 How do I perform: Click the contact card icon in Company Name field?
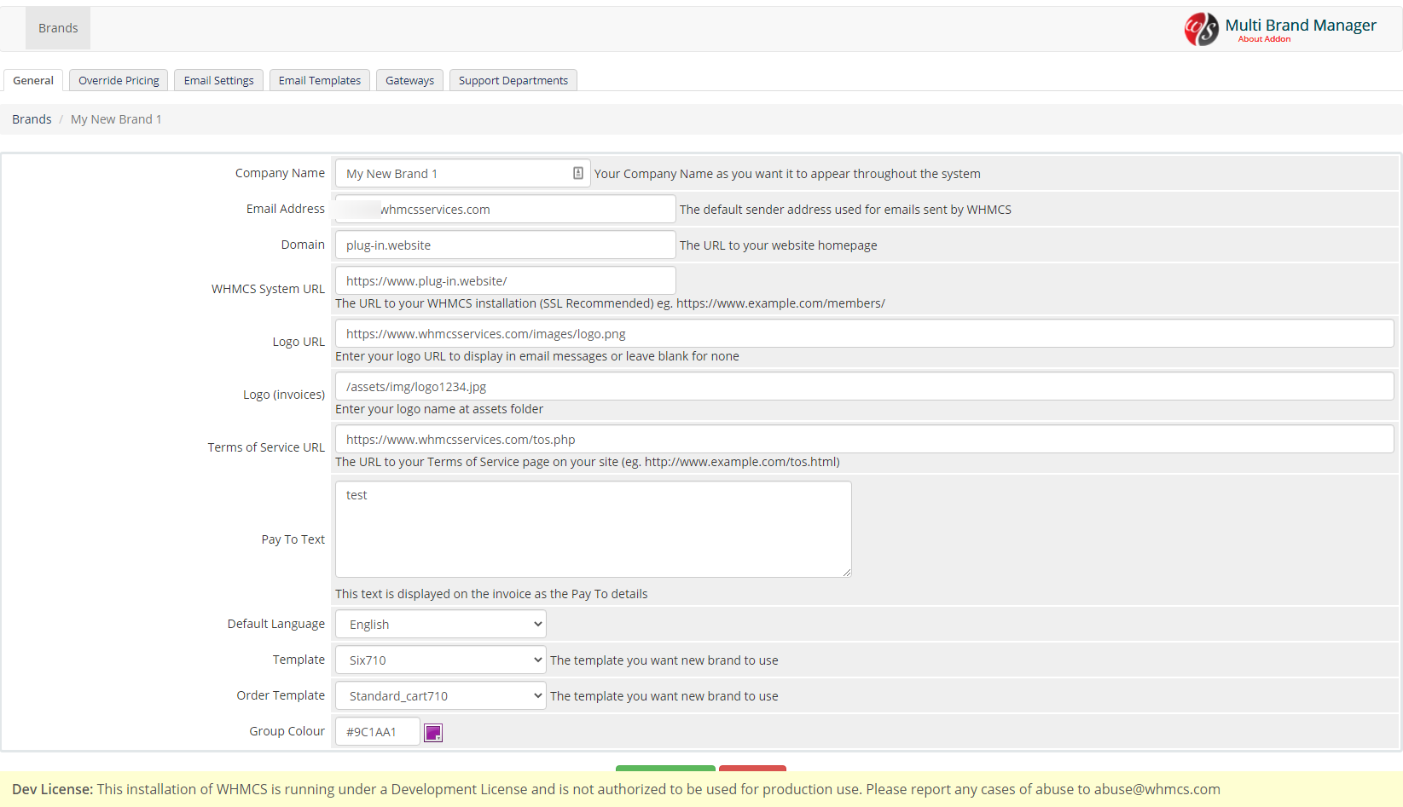pyautogui.click(x=578, y=173)
